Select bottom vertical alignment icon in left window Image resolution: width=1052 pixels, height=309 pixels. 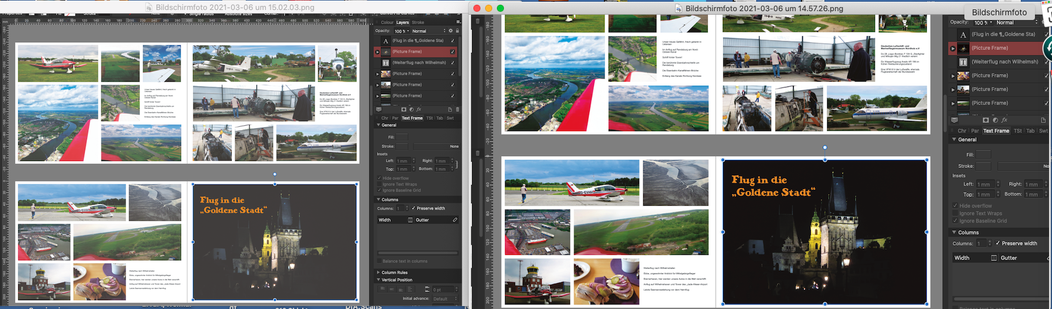tap(400, 289)
